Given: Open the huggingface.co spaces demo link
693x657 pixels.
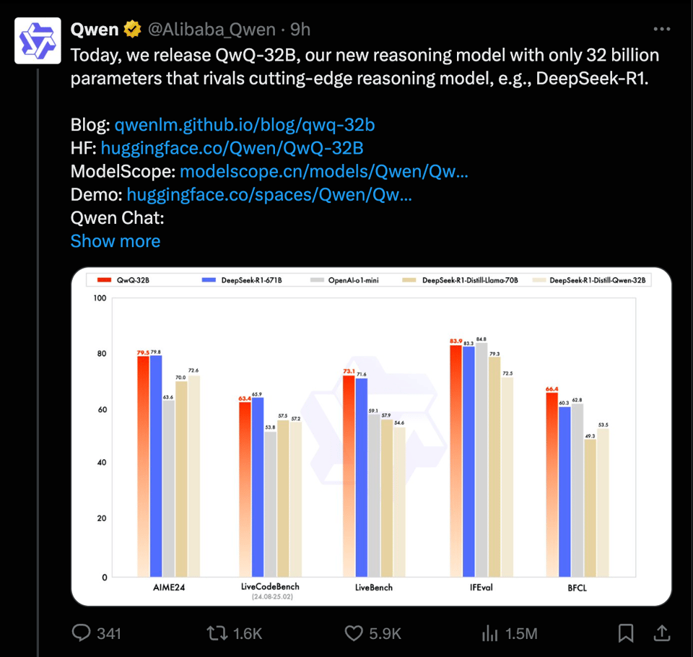Looking at the screenshot, I should [x=269, y=195].
